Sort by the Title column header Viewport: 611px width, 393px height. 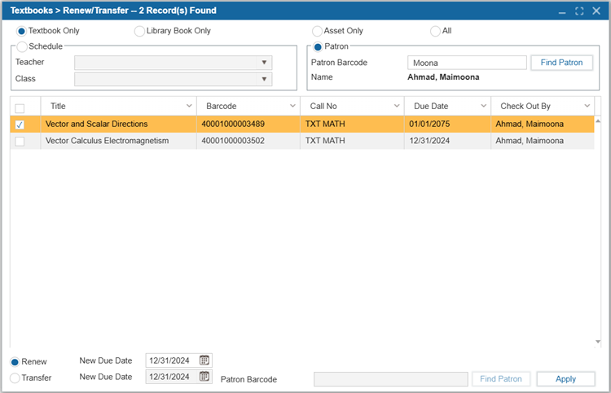58,106
